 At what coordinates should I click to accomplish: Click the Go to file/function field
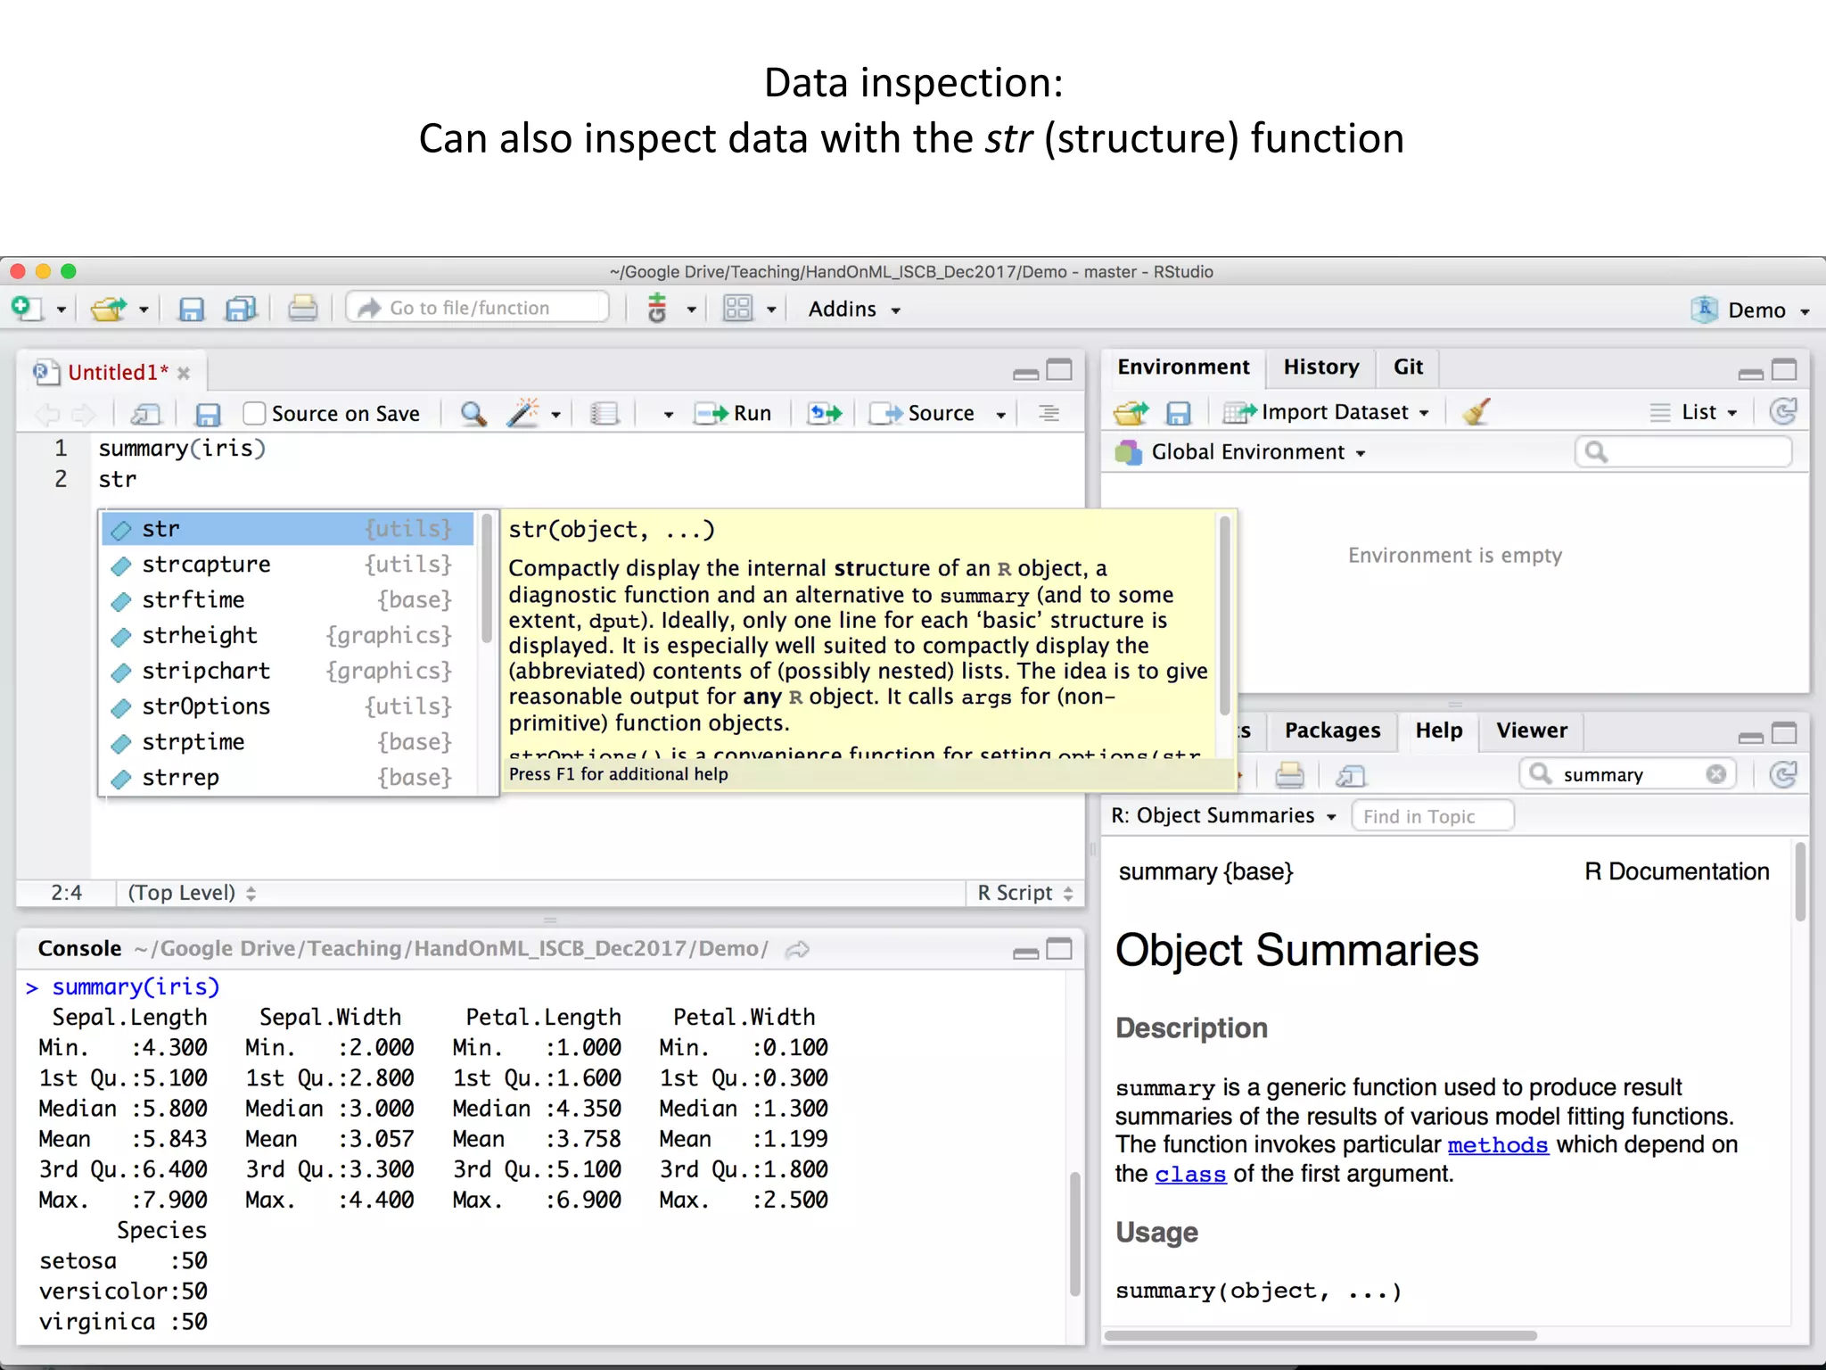point(478,308)
